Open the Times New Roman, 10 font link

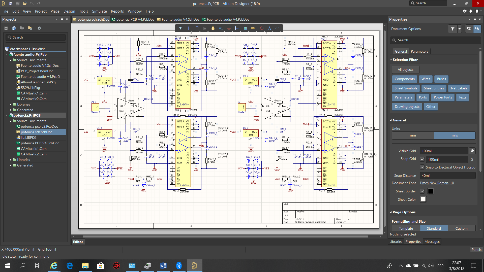click(437, 183)
